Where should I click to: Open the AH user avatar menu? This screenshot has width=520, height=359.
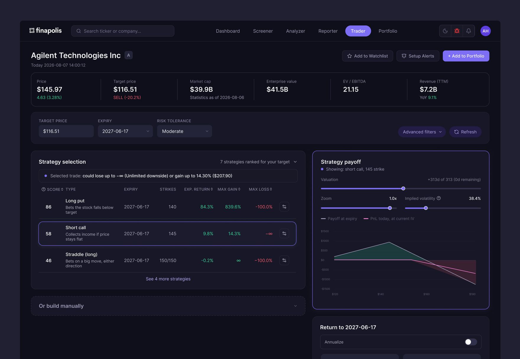485,31
